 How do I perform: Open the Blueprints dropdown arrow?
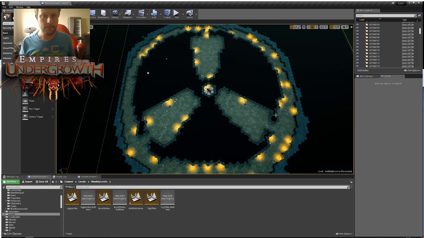(x=134, y=14)
